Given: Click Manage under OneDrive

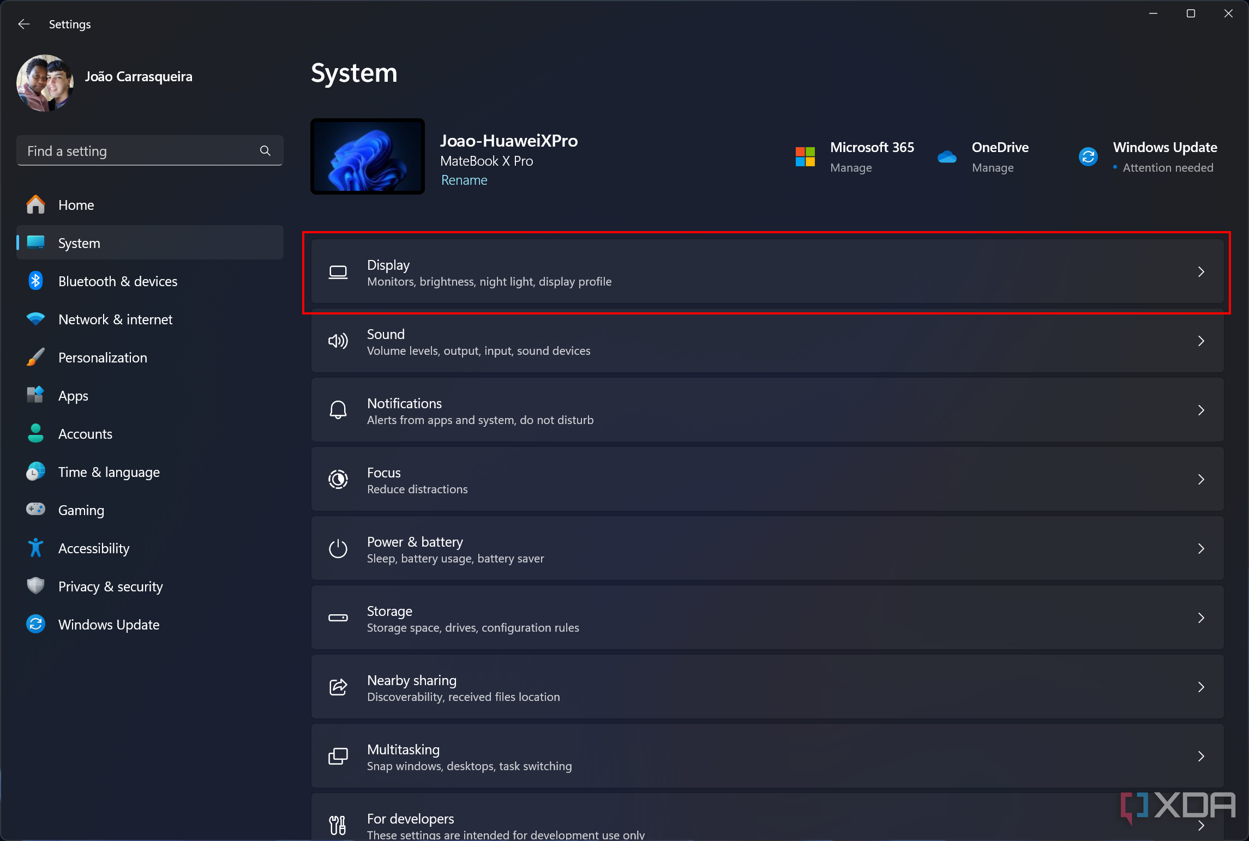Looking at the screenshot, I should (994, 167).
